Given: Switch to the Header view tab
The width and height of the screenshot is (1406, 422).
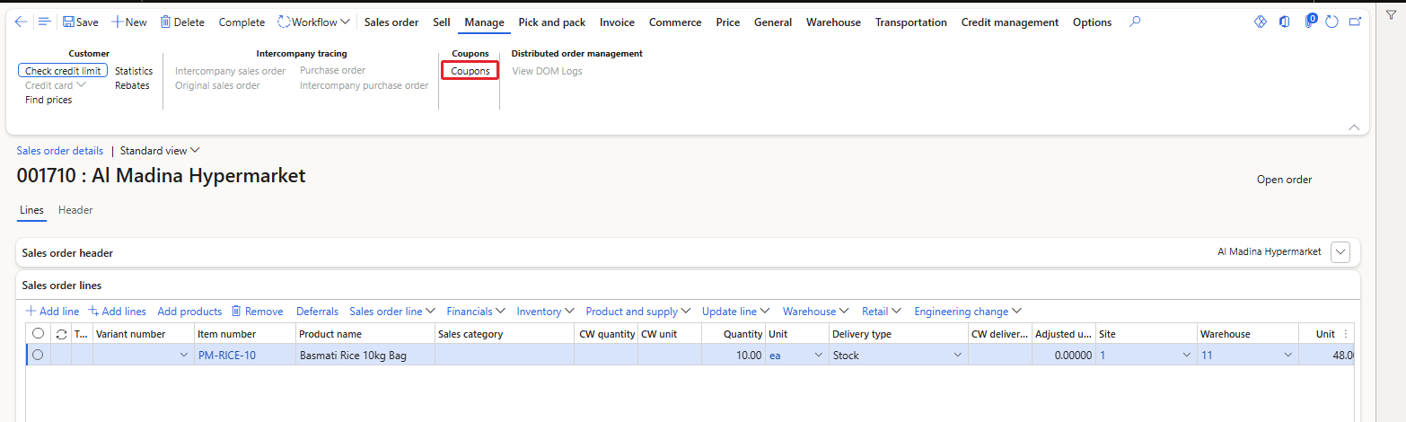Looking at the screenshot, I should point(75,210).
